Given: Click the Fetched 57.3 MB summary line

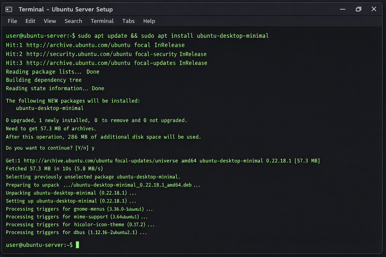Looking at the screenshot, I should coord(54,169).
